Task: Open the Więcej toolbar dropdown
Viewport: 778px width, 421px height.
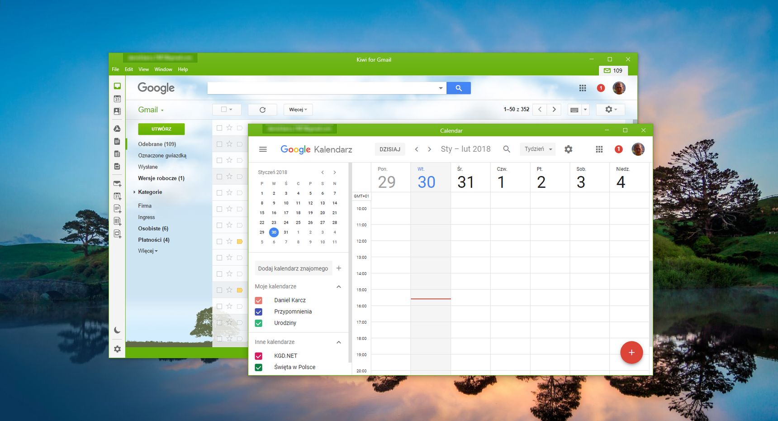Action: coord(298,110)
